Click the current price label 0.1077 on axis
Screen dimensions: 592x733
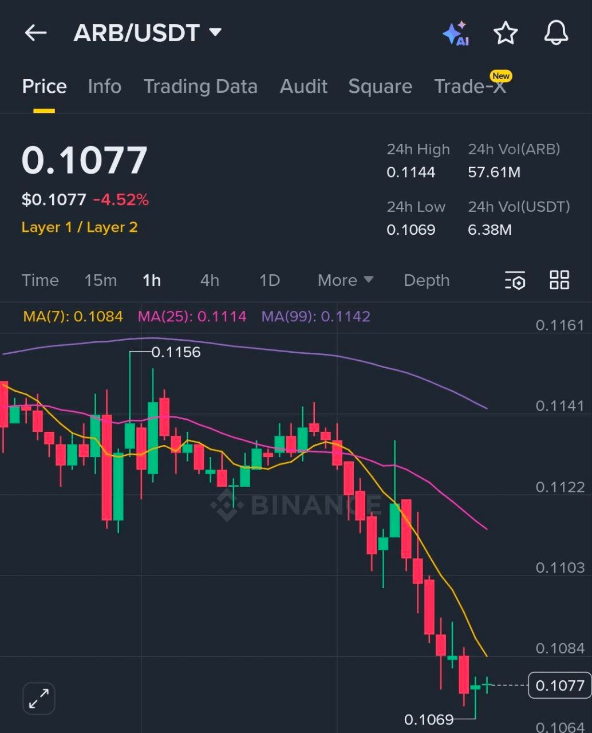point(559,685)
